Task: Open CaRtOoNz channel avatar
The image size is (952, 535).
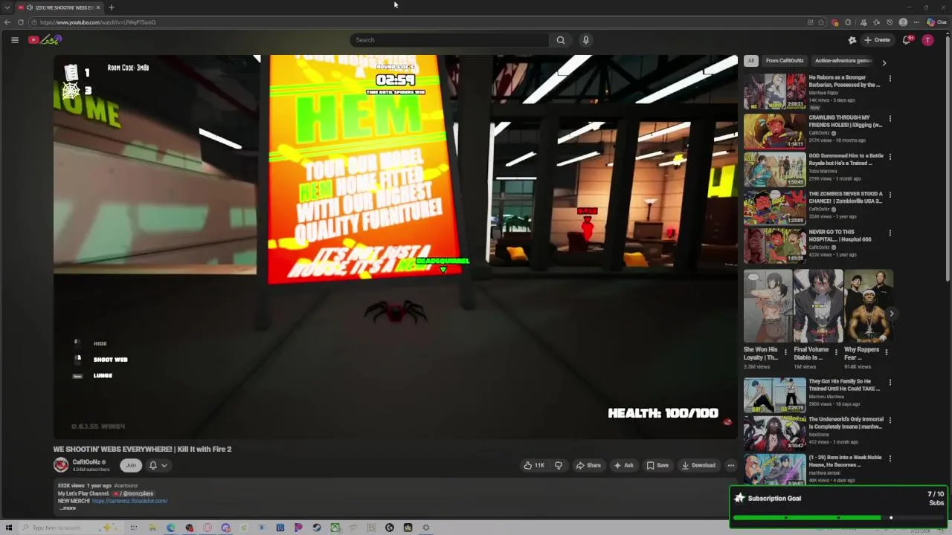Action: point(61,465)
